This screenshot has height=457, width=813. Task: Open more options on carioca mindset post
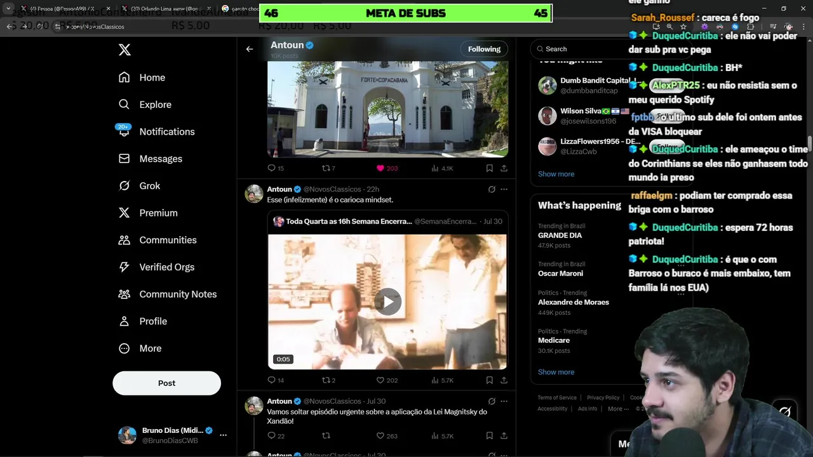point(504,189)
